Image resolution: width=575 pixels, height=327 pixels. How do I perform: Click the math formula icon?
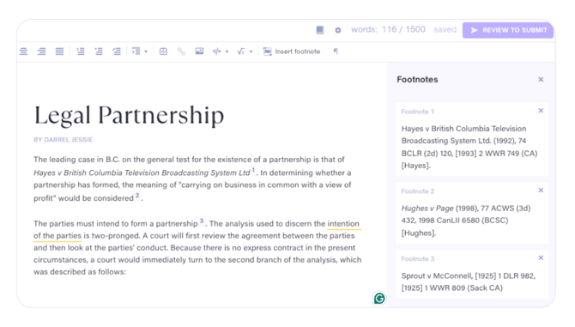click(241, 51)
